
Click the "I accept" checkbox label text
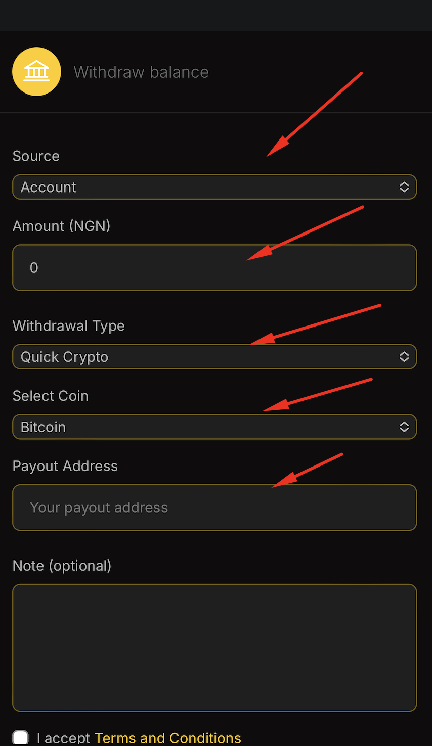(x=63, y=738)
